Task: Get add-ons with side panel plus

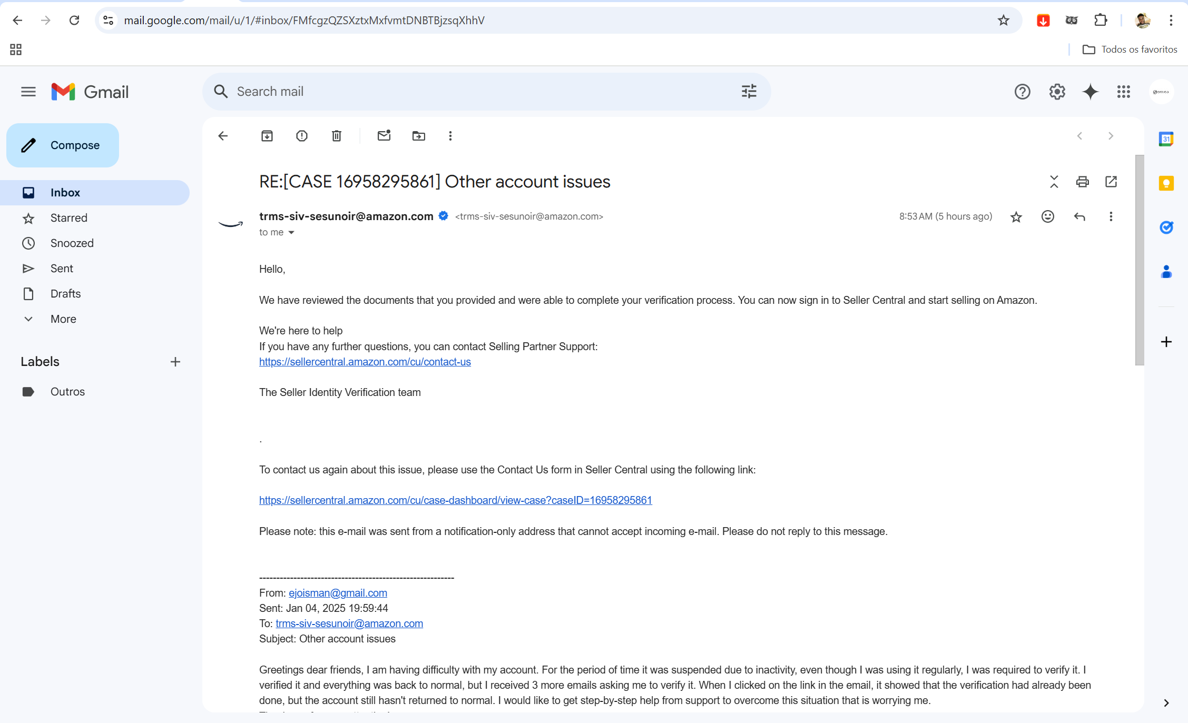Action: tap(1166, 342)
